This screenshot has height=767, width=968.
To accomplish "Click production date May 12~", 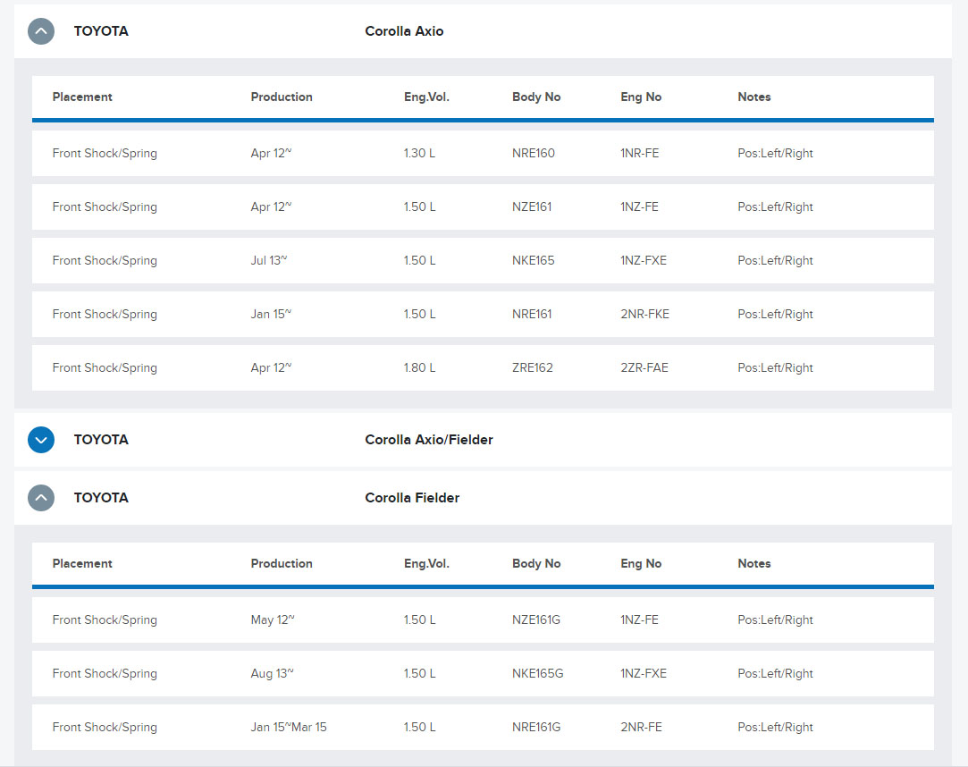I will tap(273, 620).
